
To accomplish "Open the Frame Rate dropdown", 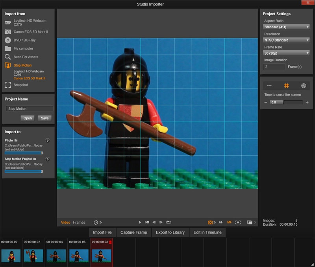I will pyautogui.click(x=286, y=53).
